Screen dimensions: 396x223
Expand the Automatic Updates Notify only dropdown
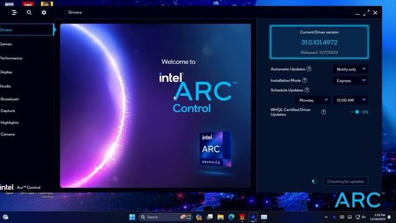pyautogui.click(x=350, y=69)
